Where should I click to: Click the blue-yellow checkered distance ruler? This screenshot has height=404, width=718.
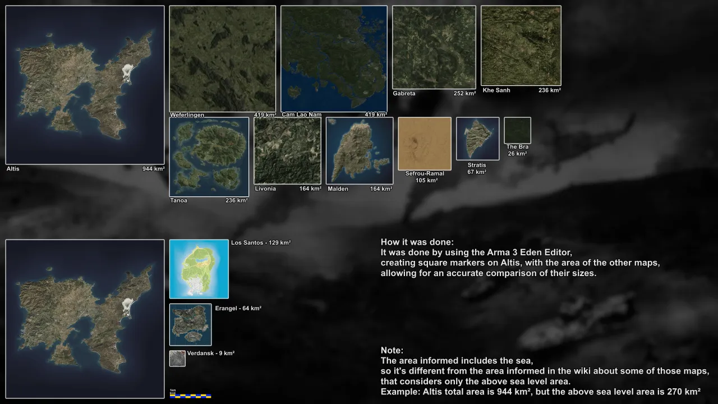pyautogui.click(x=191, y=396)
